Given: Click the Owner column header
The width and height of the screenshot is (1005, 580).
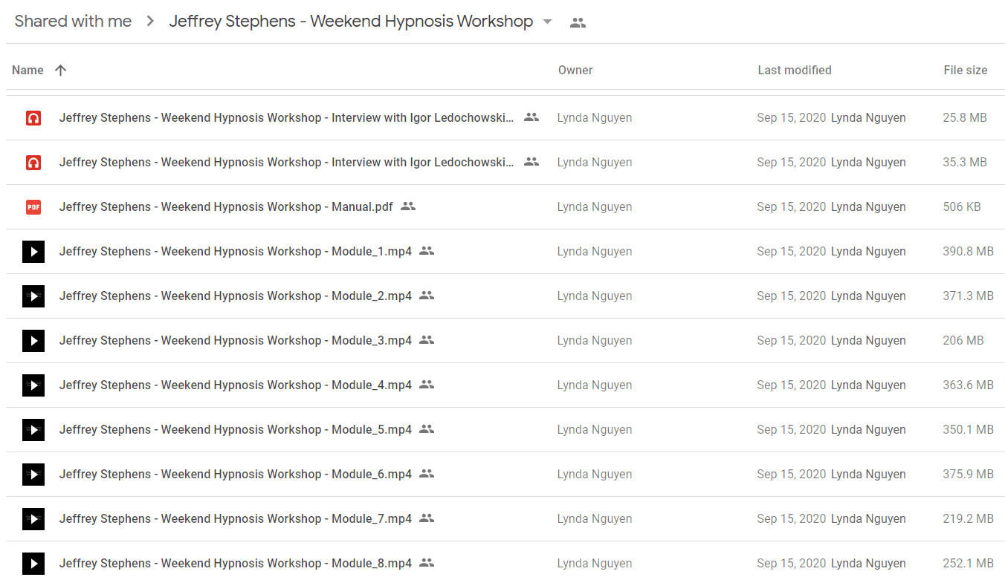Looking at the screenshot, I should 575,70.
